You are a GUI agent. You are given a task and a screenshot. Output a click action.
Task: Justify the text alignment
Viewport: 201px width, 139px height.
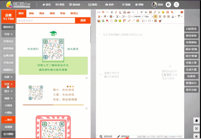169,17
